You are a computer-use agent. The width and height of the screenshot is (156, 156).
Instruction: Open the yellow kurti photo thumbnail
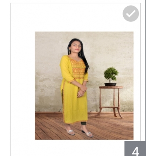click(x=84, y=86)
